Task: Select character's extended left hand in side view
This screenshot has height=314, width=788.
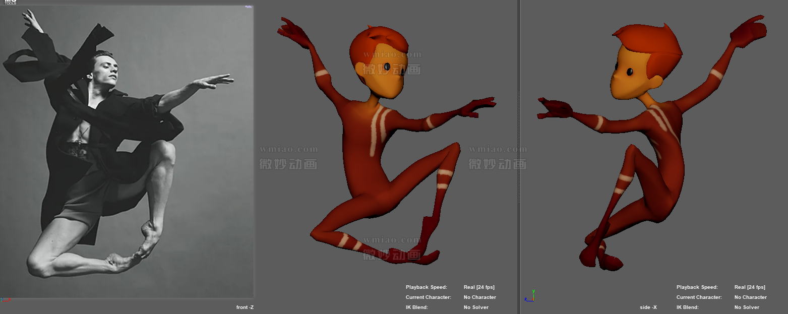Action: [x=555, y=108]
